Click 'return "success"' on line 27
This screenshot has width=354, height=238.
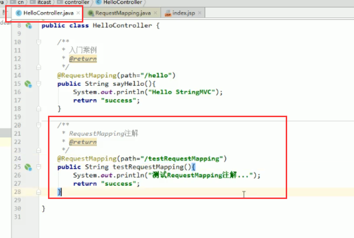coord(105,183)
